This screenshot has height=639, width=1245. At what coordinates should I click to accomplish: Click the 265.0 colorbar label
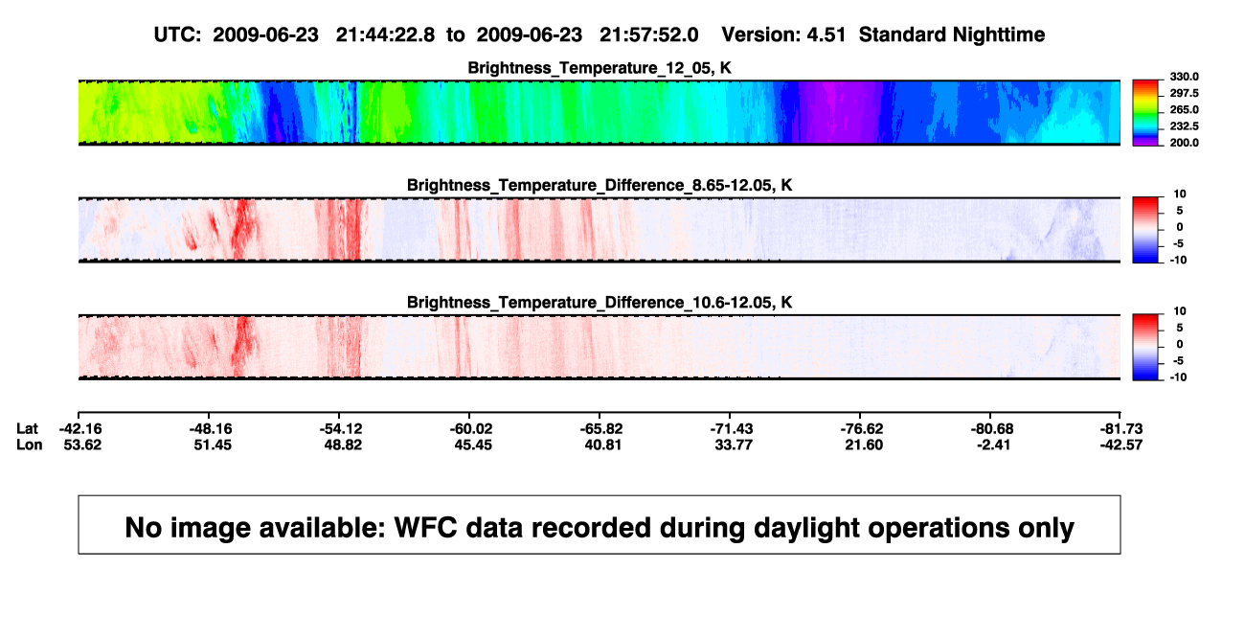pos(1184,109)
